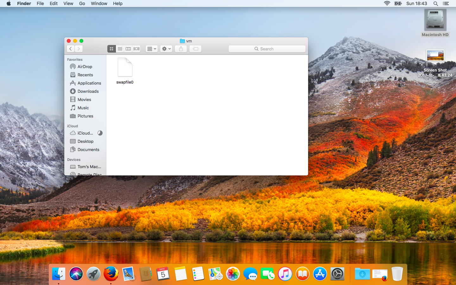
Task: Switch Finder window to column view
Action: click(x=128, y=49)
